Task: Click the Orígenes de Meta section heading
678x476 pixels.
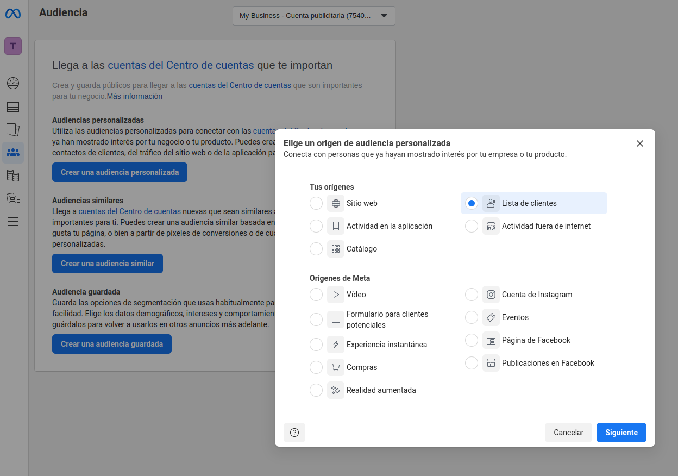Action: pos(340,278)
